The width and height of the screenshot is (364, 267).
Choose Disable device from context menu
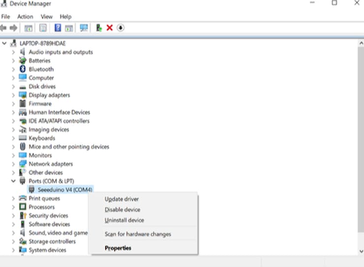pyautogui.click(x=144, y=209)
